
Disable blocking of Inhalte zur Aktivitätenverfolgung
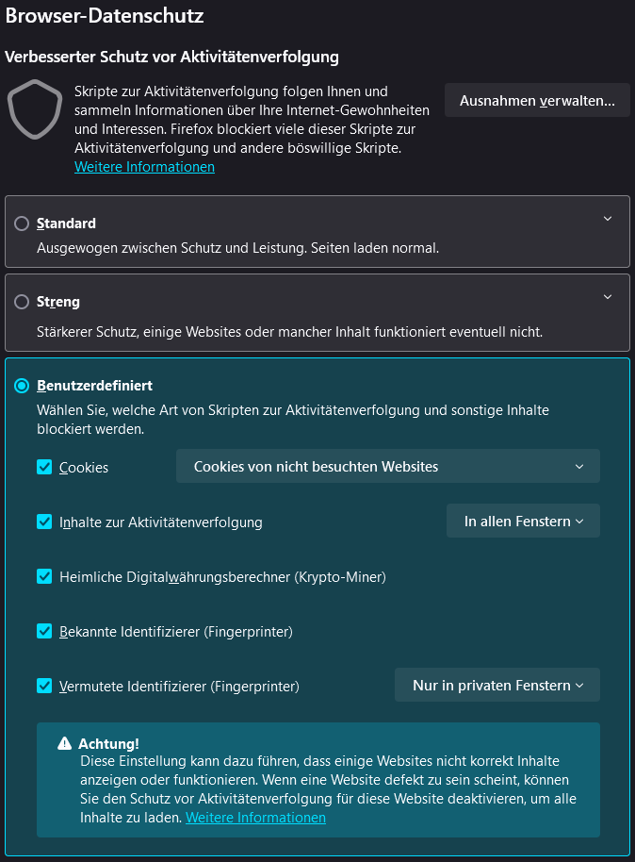point(43,521)
